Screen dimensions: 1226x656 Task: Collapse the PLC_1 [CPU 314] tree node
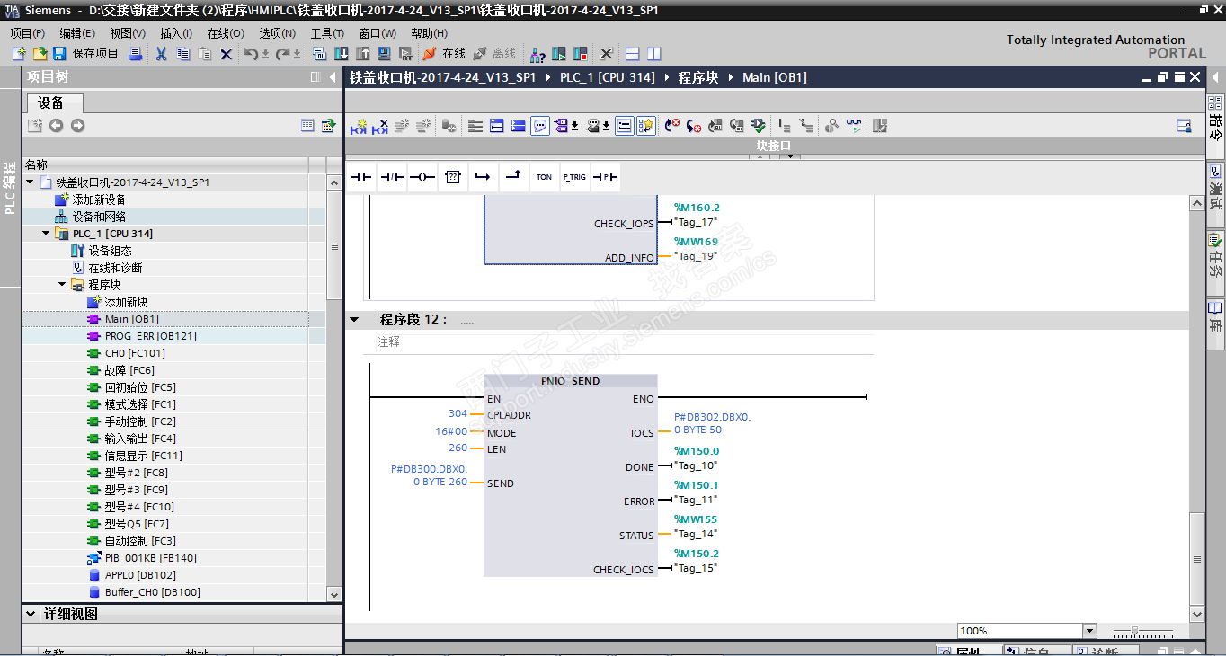46,234
